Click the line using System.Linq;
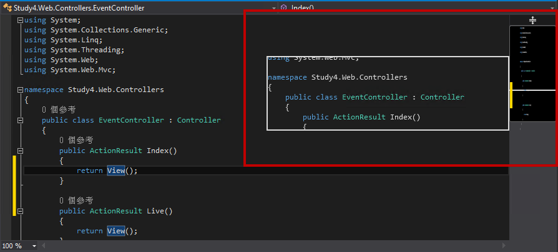The height and width of the screenshot is (252, 558). [x=63, y=40]
